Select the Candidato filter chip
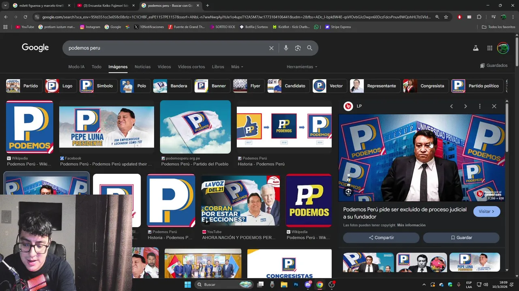This screenshot has width=519, height=291. tap(288, 86)
